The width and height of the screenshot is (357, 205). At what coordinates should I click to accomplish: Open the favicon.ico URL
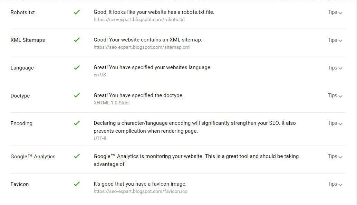coord(140,191)
